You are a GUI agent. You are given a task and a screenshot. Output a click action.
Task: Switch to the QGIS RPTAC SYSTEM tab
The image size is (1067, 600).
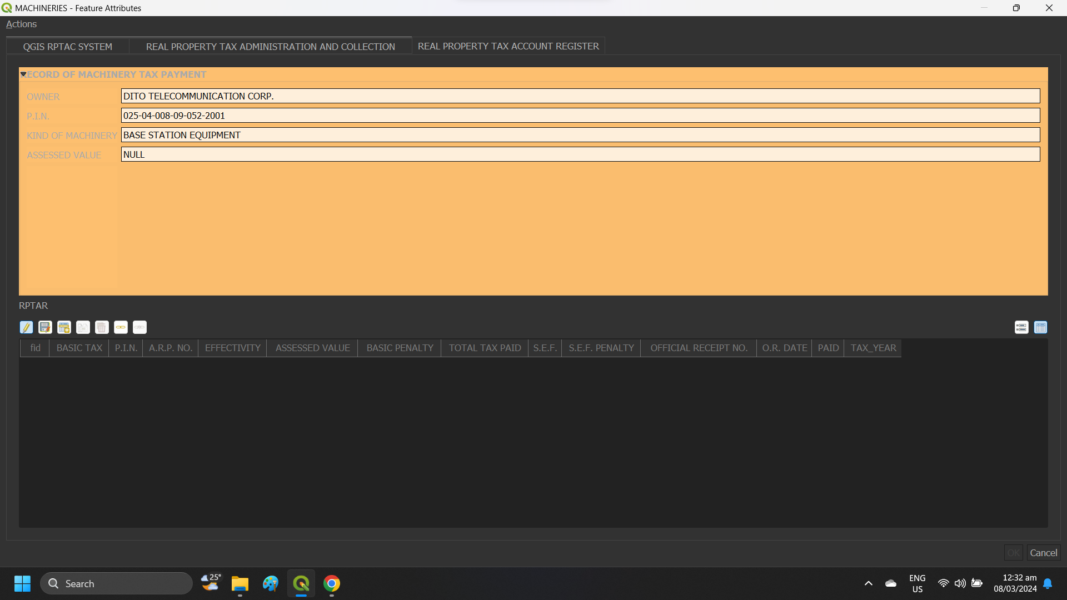(x=68, y=47)
